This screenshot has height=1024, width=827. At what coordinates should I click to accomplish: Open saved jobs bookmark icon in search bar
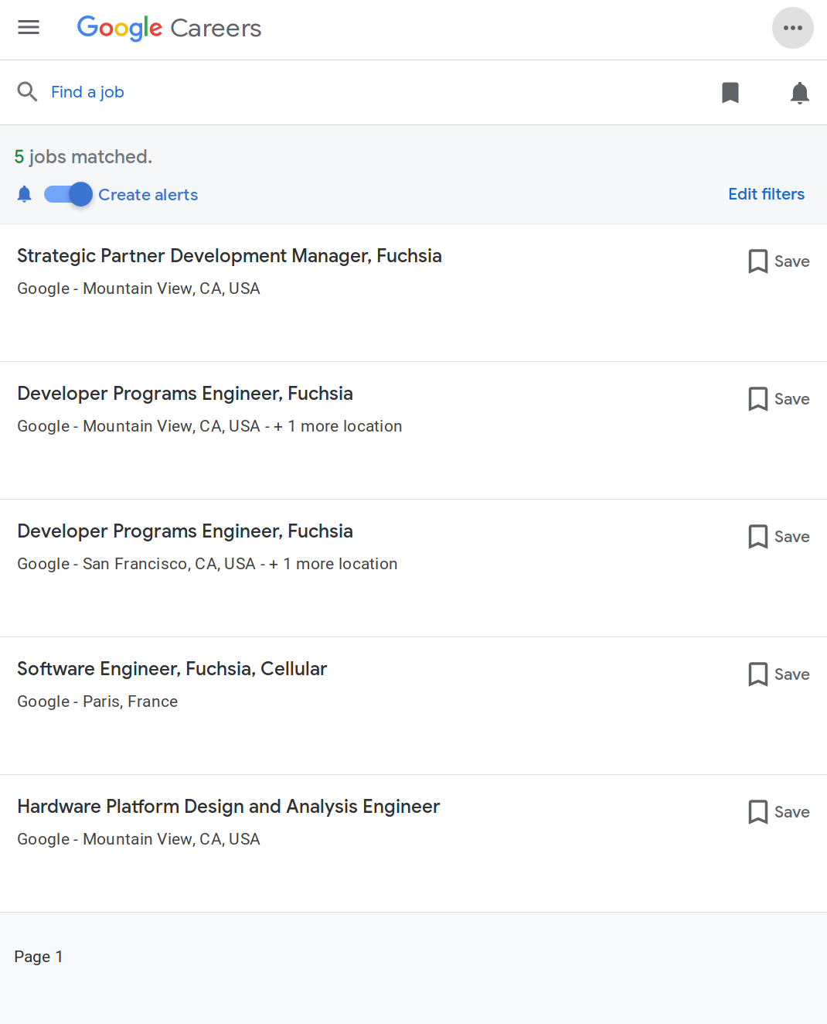[730, 93]
